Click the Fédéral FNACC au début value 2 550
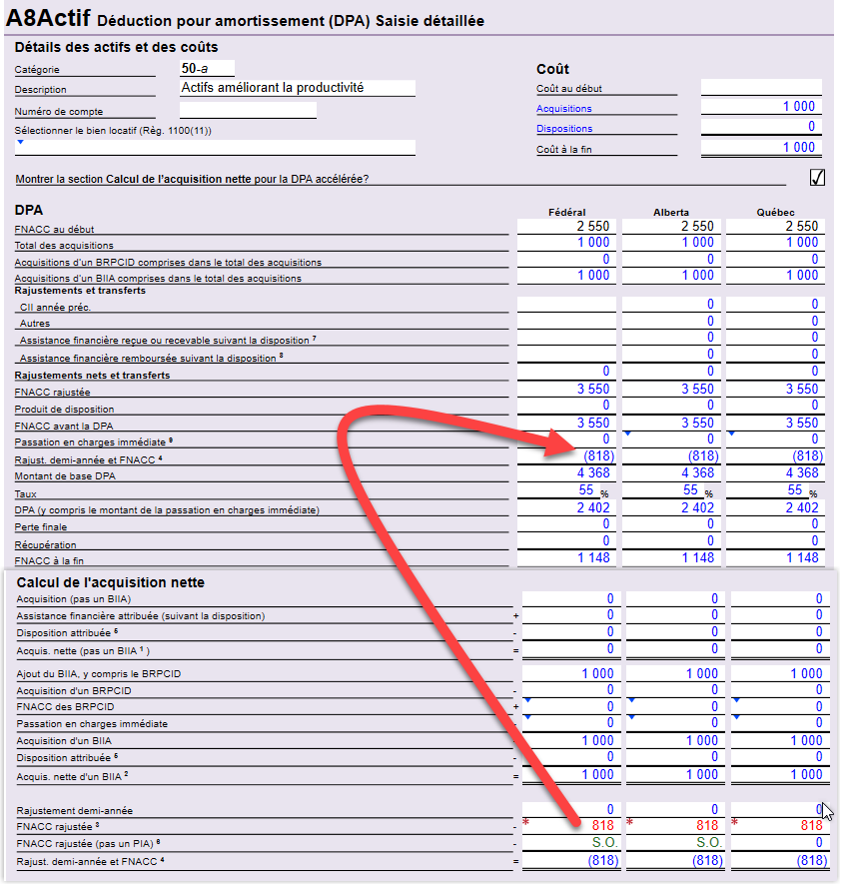Viewport: 858px width, 885px height. [x=566, y=227]
